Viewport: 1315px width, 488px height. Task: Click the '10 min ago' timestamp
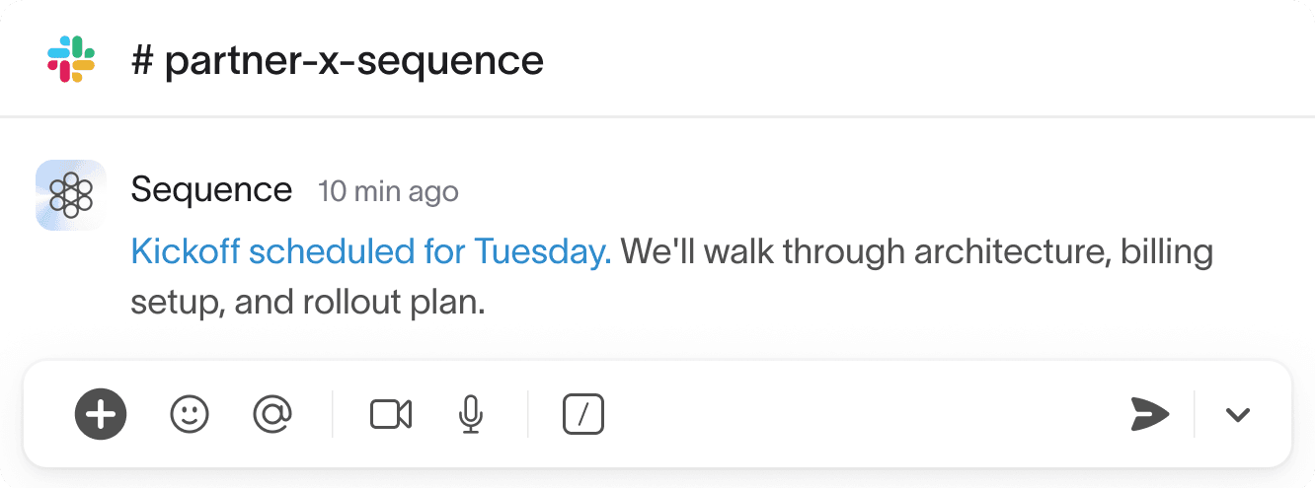(x=388, y=191)
